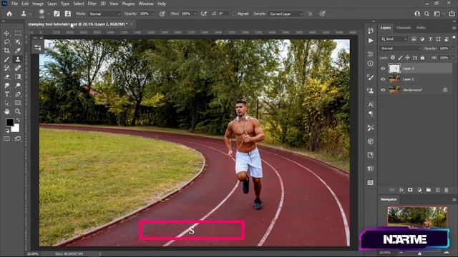
Task: Select the Object Selection tool
Action: point(18,41)
